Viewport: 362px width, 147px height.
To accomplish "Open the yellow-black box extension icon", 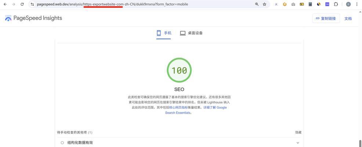I will pos(302,4).
